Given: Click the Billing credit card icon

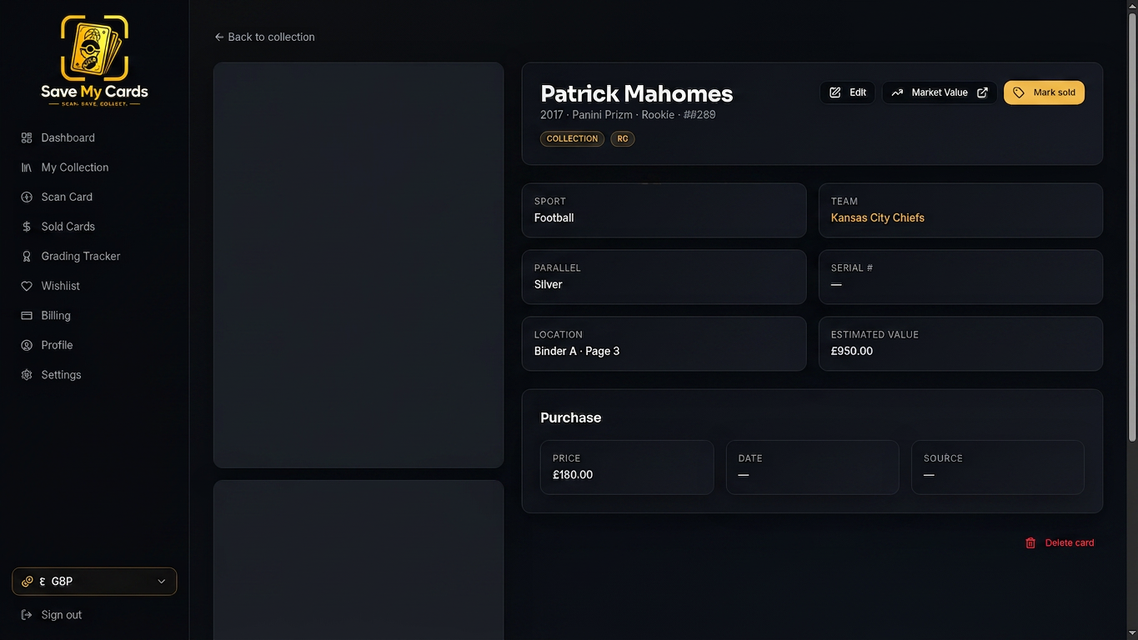Looking at the screenshot, I should pos(27,316).
